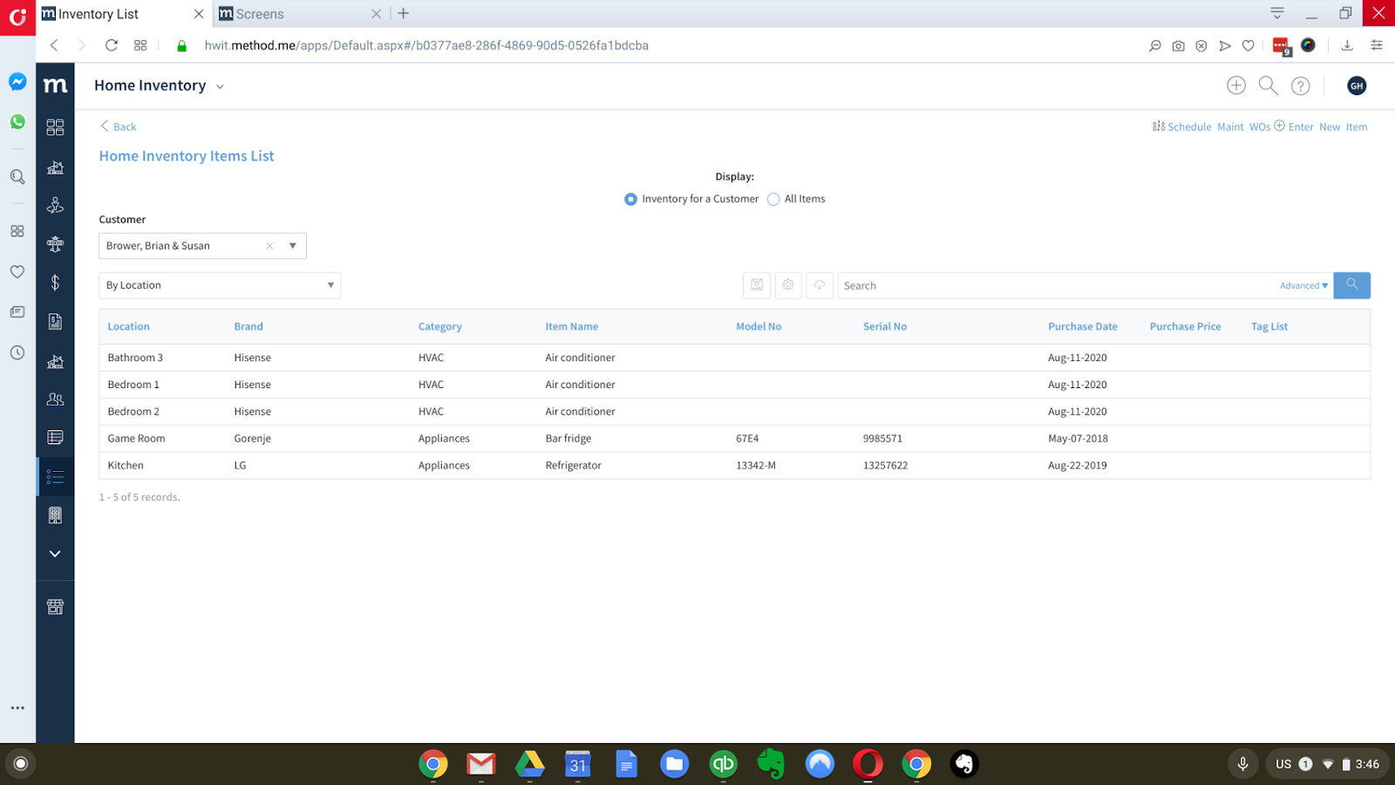
Task: Sort by Purchase Date column header
Action: [x=1083, y=326]
